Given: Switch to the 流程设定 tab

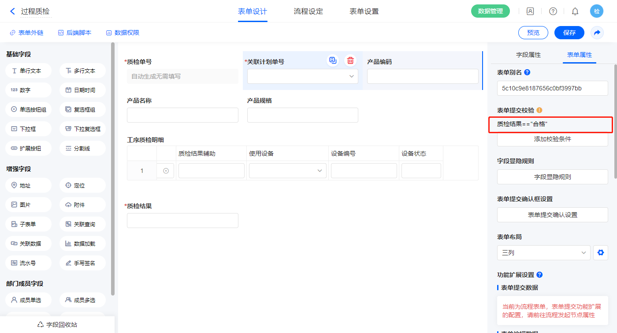Looking at the screenshot, I should (x=308, y=11).
